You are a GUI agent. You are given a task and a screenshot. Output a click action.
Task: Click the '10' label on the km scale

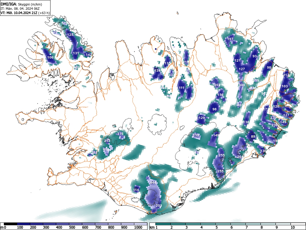pos(293,228)
